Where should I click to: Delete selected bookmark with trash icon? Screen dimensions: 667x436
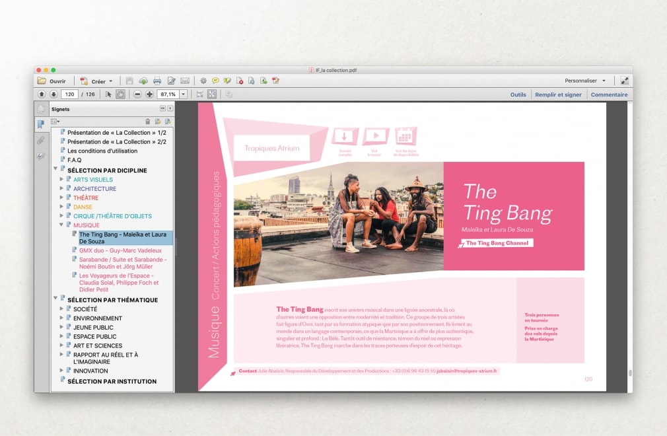tap(148, 122)
